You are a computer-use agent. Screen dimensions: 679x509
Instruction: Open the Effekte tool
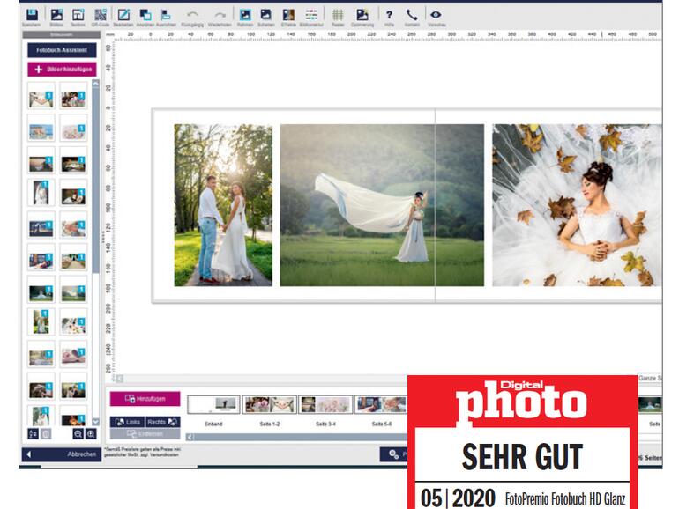click(287, 15)
